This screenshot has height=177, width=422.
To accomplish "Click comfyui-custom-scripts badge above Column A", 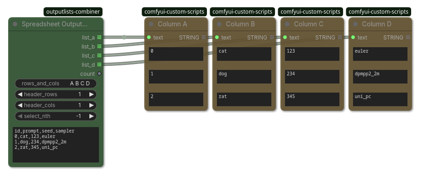I will tap(174, 12).
